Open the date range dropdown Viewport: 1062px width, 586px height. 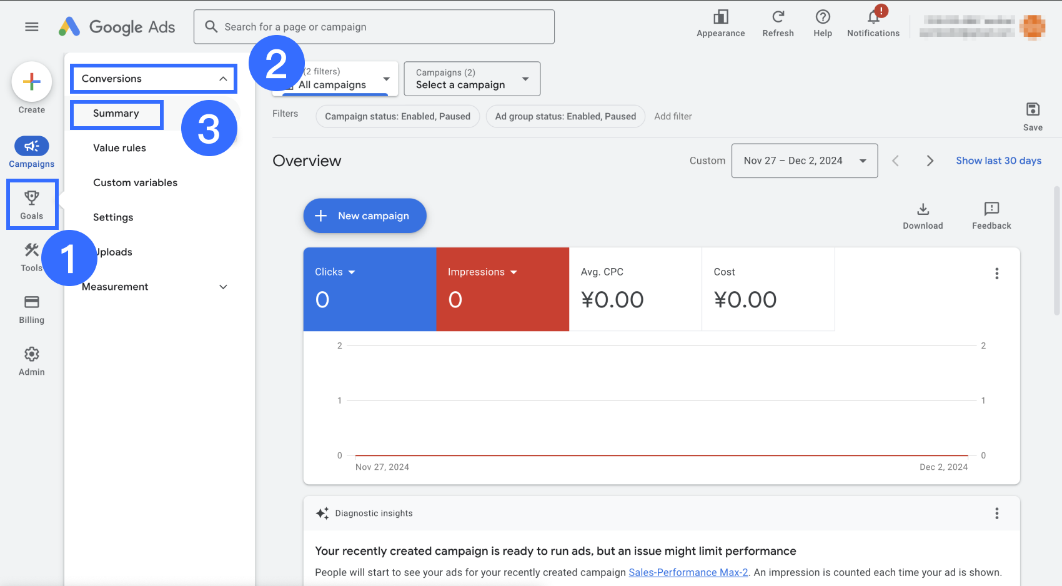pyautogui.click(x=804, y=161)
